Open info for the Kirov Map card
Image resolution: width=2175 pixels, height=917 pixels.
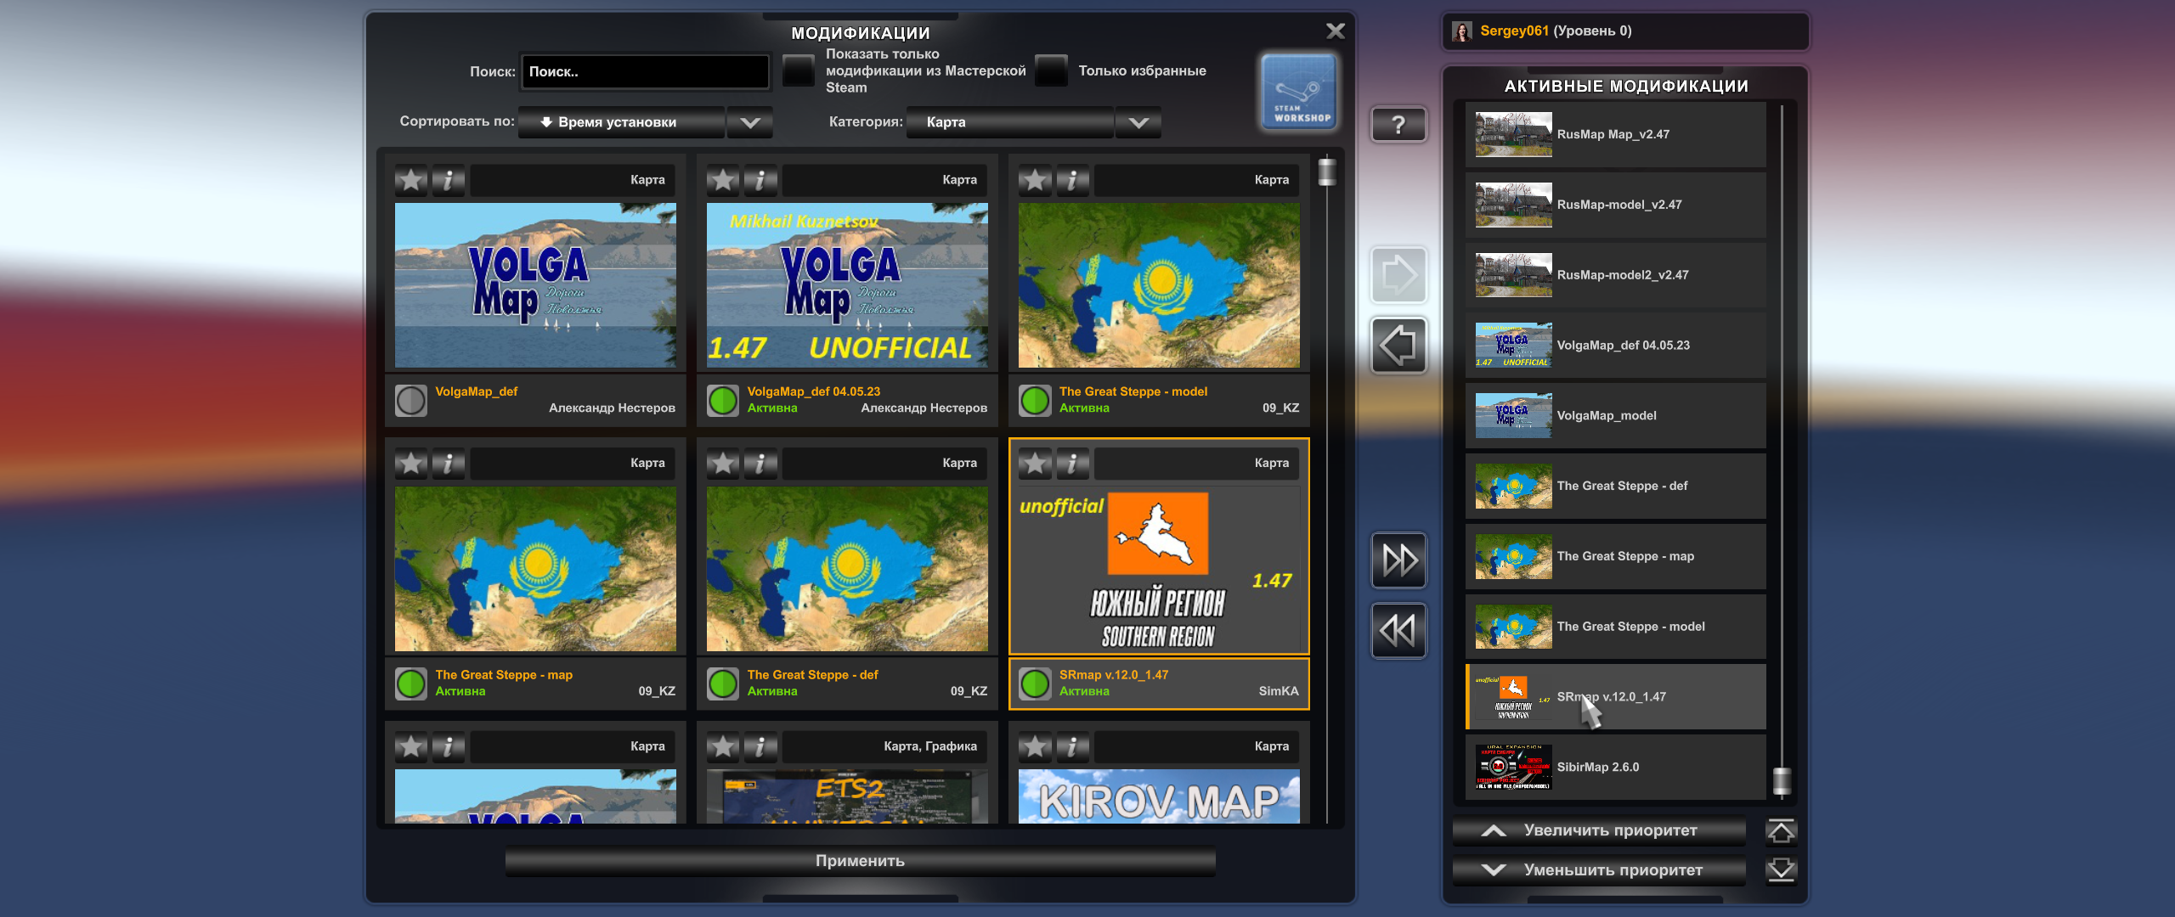click(x=1072, y=747)
